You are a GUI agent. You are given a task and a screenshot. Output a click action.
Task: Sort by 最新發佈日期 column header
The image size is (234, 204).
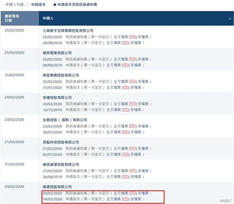click(19, 18)
